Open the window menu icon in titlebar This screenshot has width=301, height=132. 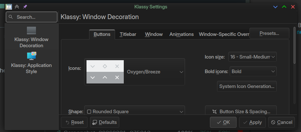(9, 6)
